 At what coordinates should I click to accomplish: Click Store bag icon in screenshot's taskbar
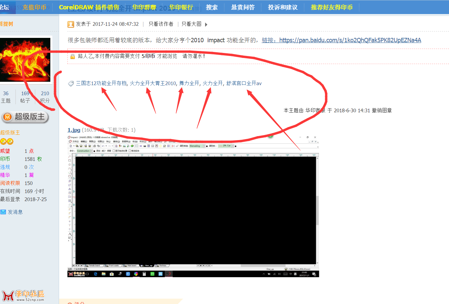[112, 274]
